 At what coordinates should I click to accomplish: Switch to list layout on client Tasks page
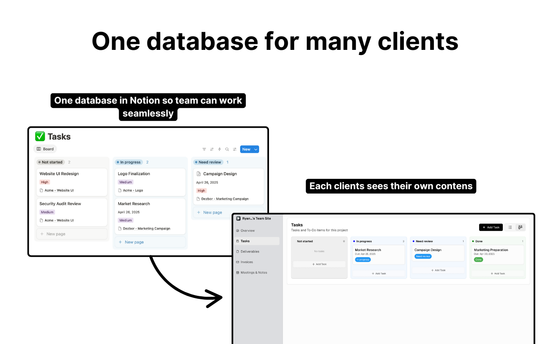tap(510, 227)
